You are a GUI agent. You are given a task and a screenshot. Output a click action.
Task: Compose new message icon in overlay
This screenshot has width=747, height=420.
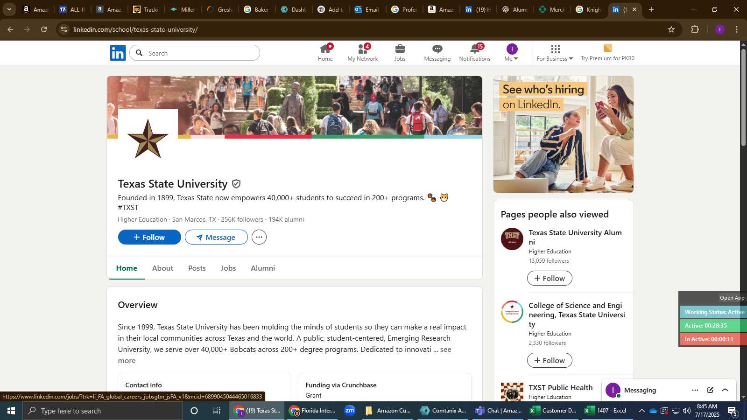click(710, 390)
